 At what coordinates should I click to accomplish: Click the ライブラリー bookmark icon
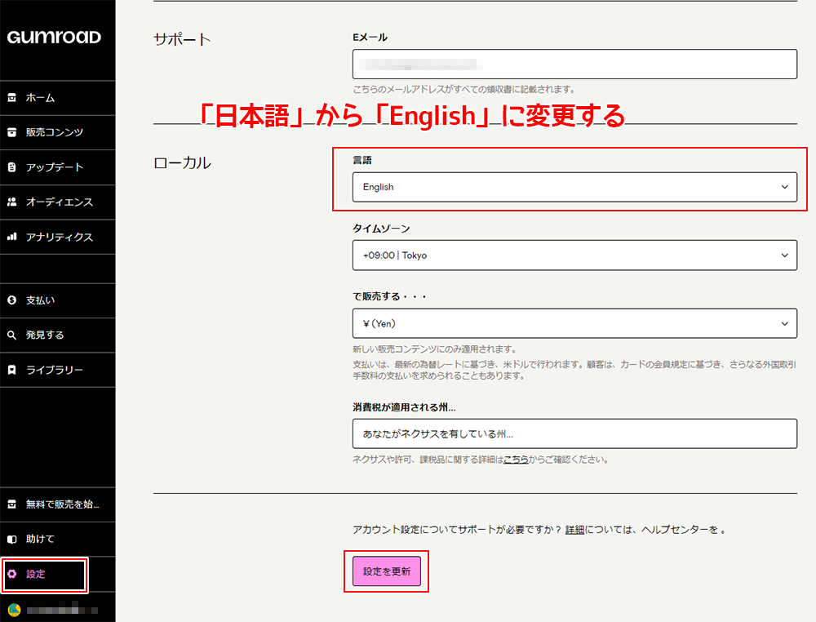(11, 370)
